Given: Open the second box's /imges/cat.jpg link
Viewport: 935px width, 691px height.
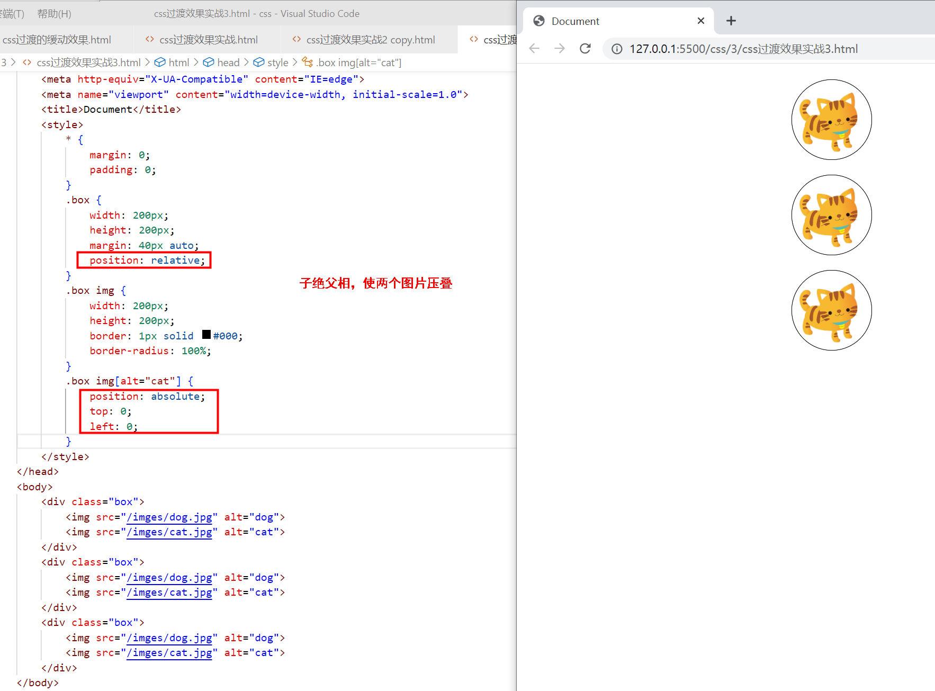Looking at the screenshot, I should click(x=169, y=593).
